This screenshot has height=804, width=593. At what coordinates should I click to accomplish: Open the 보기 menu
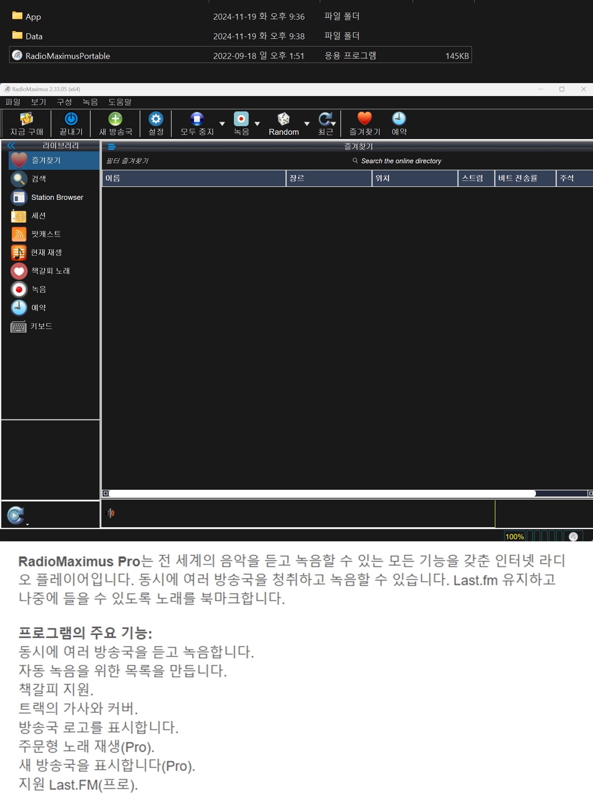coord(38,102)
